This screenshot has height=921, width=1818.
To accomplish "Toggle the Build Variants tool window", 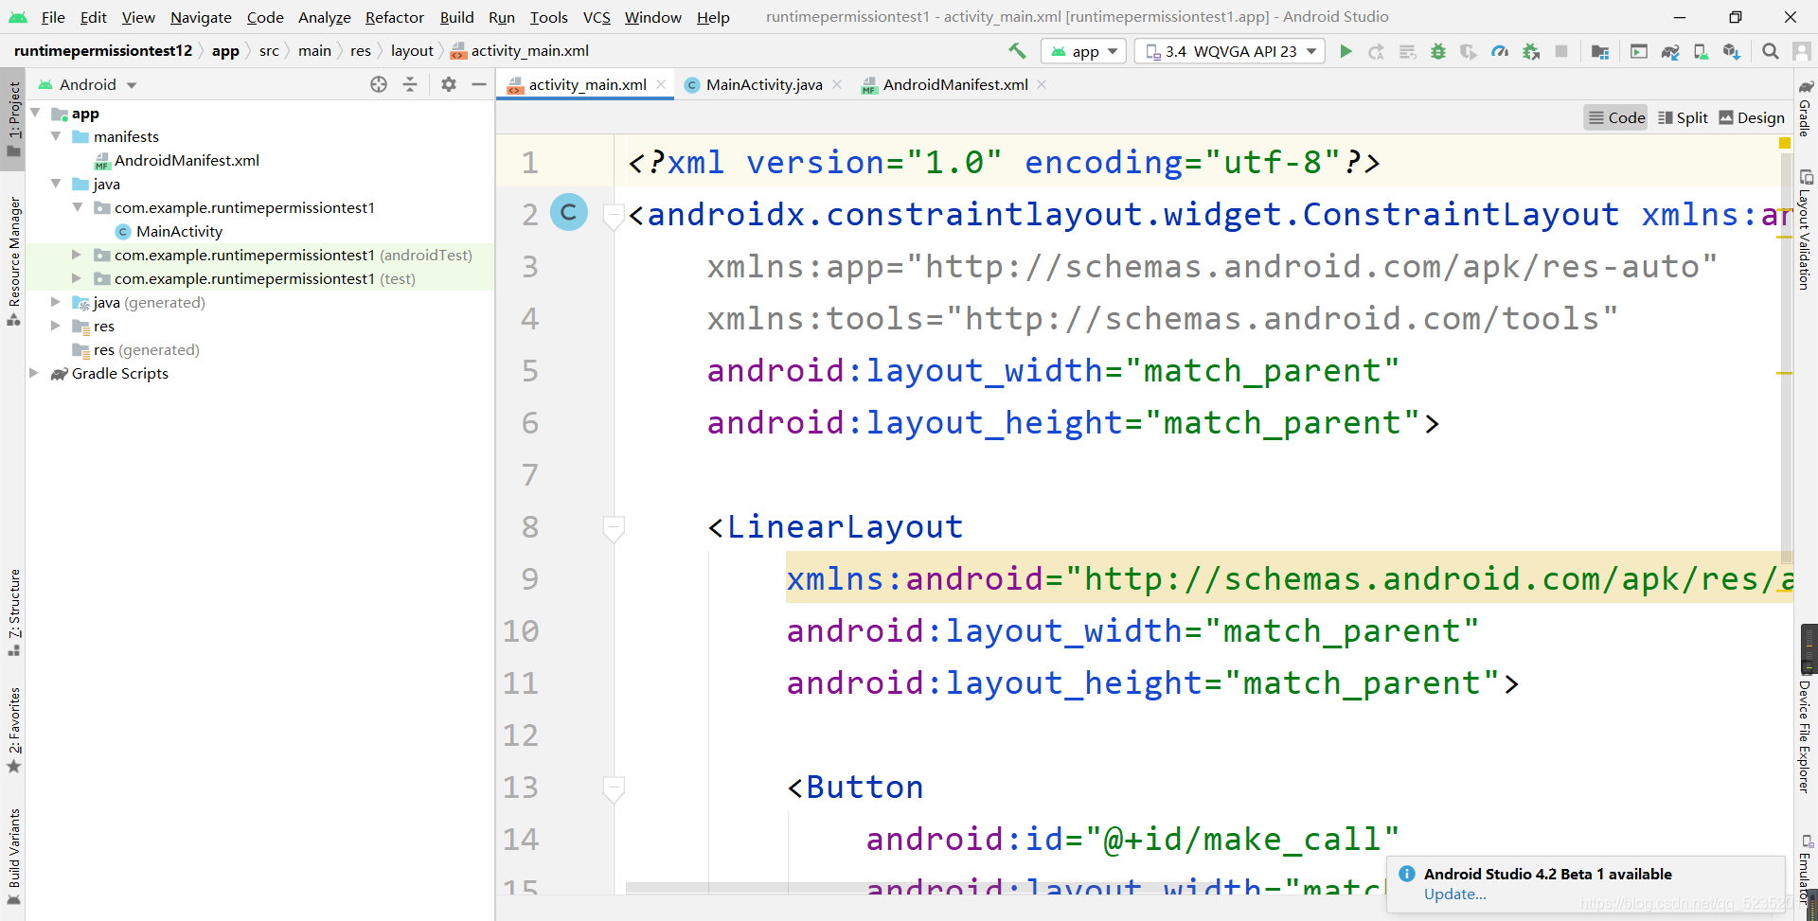I will tap(13, 857).
